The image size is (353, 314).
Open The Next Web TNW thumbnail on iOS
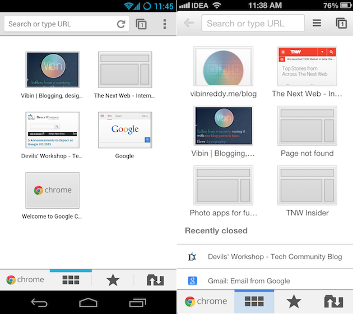[x=307, y=66]
